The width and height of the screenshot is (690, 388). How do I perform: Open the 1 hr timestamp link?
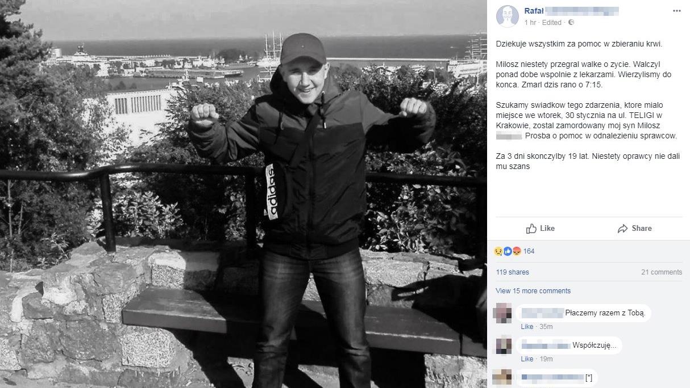530,23
